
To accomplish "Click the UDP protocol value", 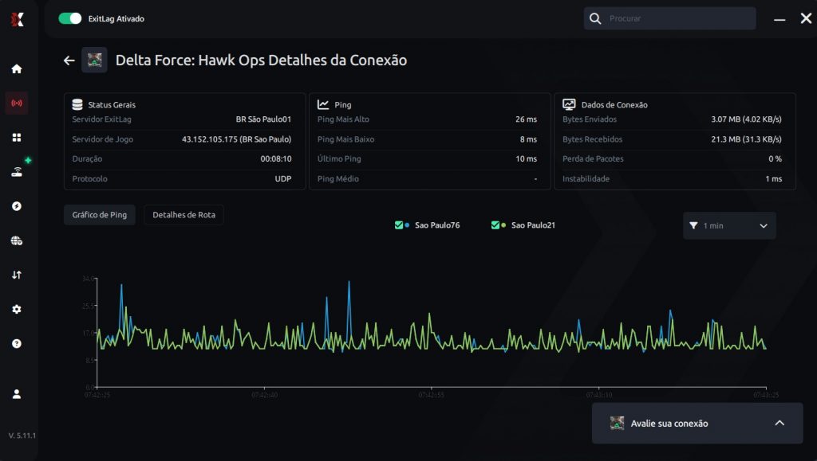I will coord(283,179).
